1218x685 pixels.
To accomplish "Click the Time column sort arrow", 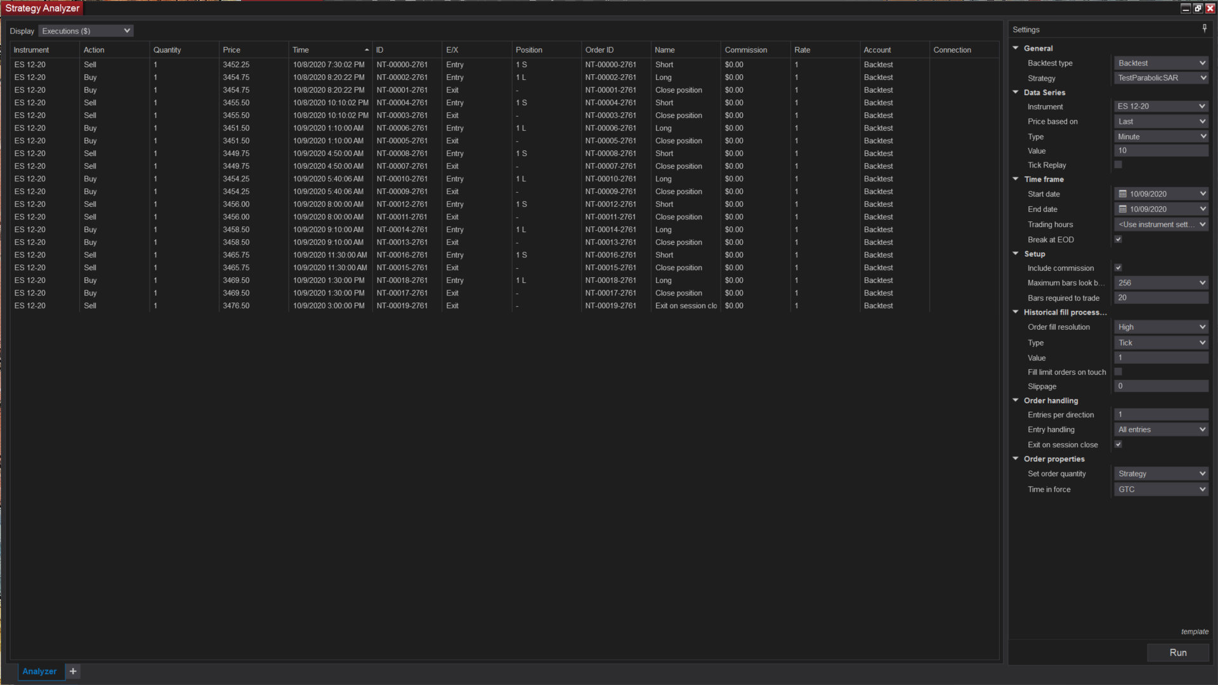I will (x=367, y=50).
